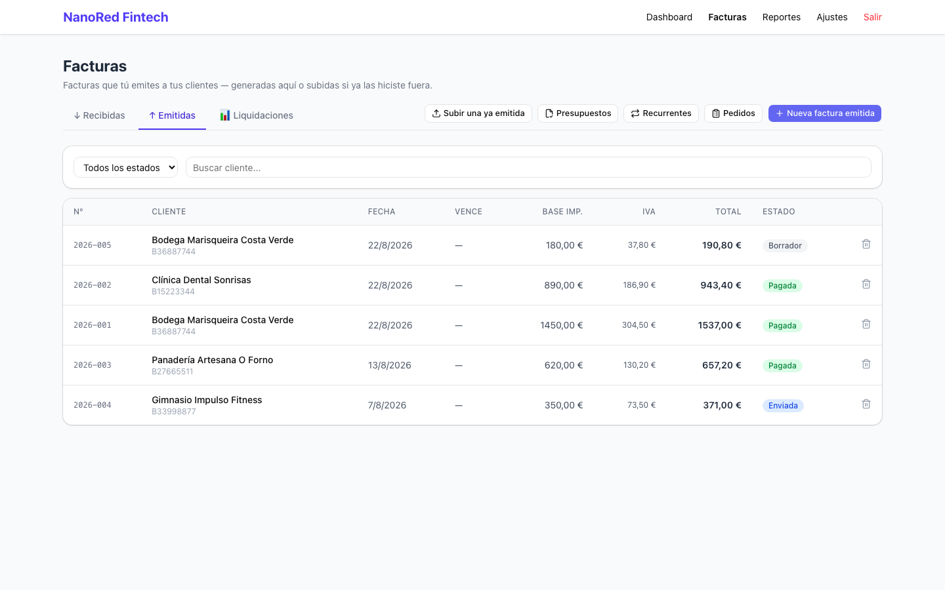This screenshot has width=945, height=590.
Task: Focus the Buscar cliente search field
Action: click(528, 167)
